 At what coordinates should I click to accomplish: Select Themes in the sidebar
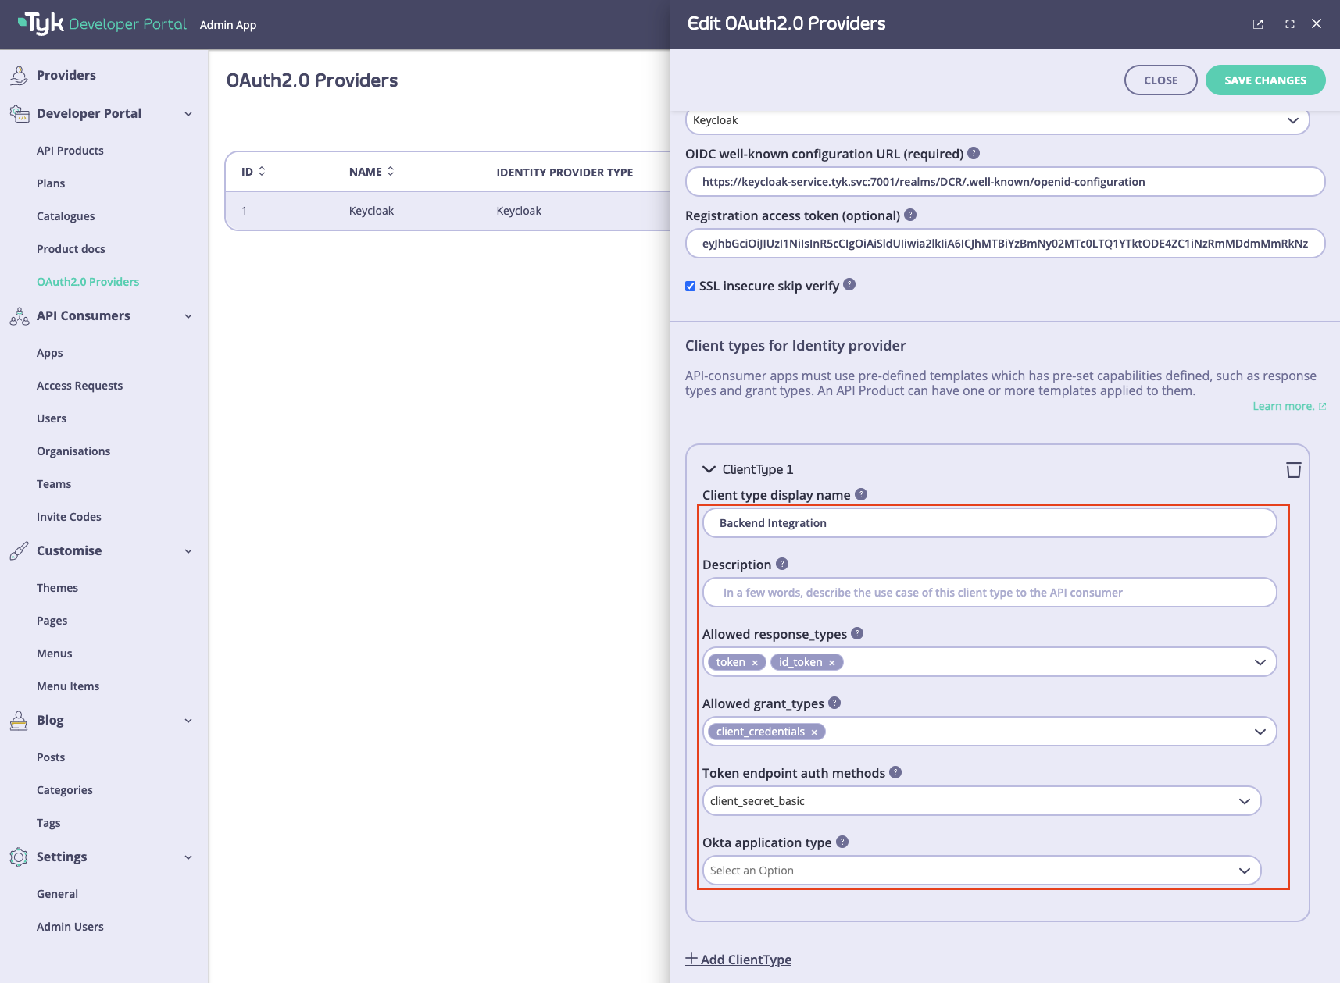point(57,587)
